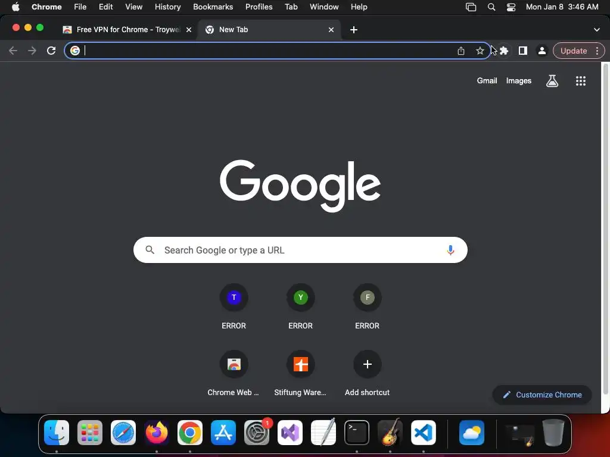Open Spotlight search in menu bar
Viewport: 610px width, 457px height.
(x=491, y=7)
